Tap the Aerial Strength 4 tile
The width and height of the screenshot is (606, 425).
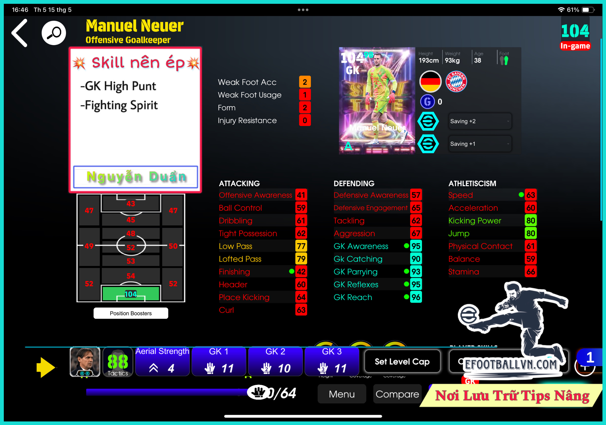[x=162, y=361]
